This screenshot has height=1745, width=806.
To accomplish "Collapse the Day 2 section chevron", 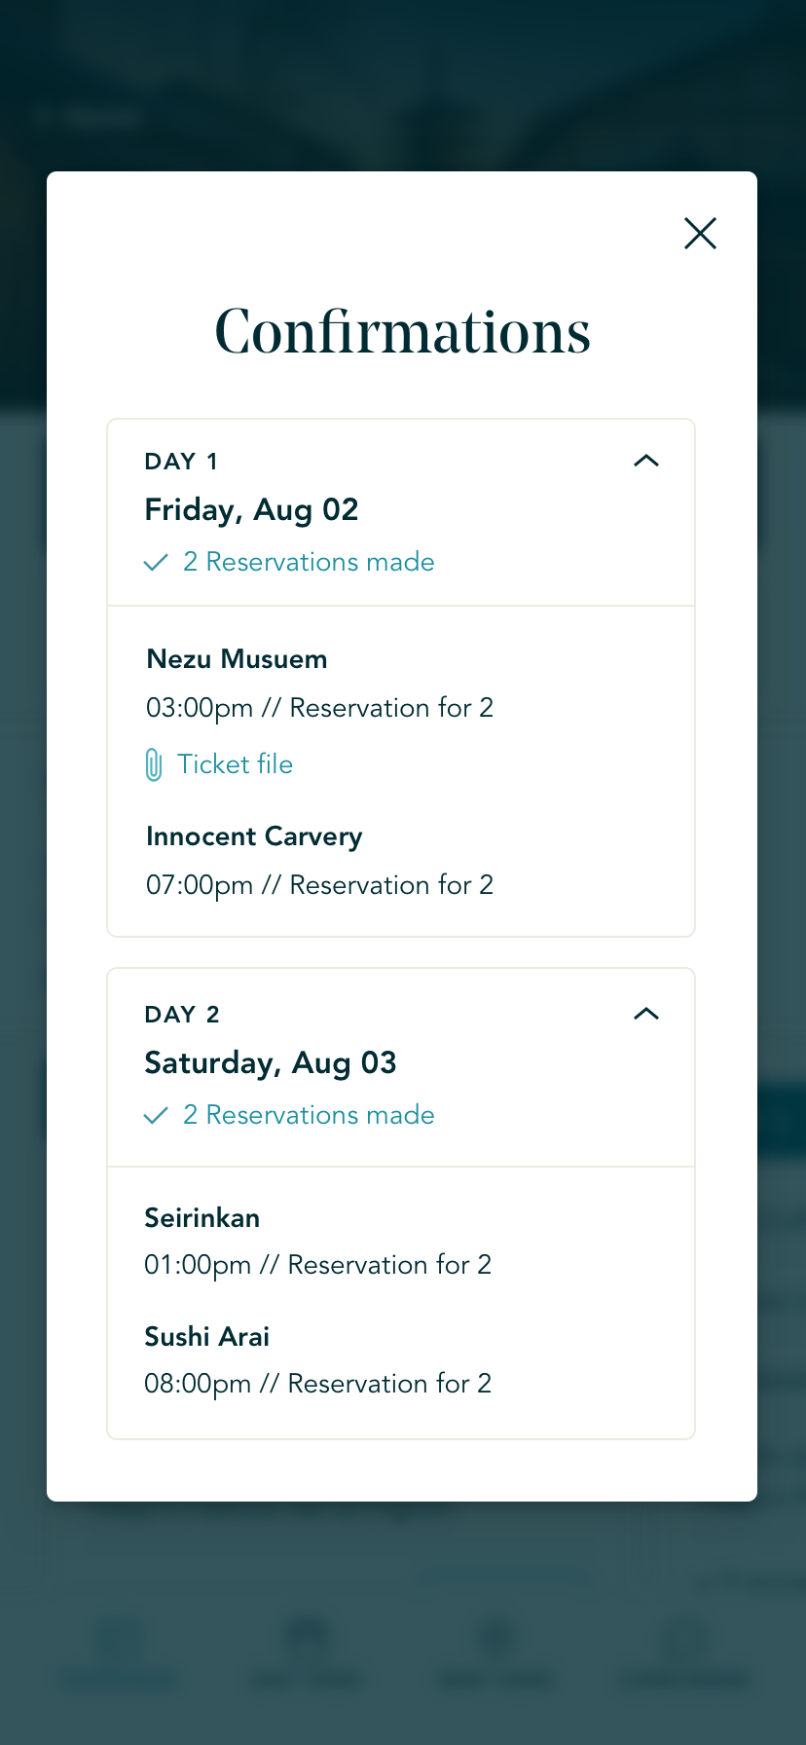I will coord(646,1014).
